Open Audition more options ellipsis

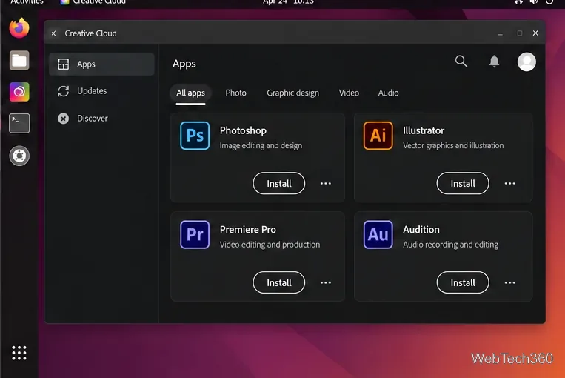(509, 282)
